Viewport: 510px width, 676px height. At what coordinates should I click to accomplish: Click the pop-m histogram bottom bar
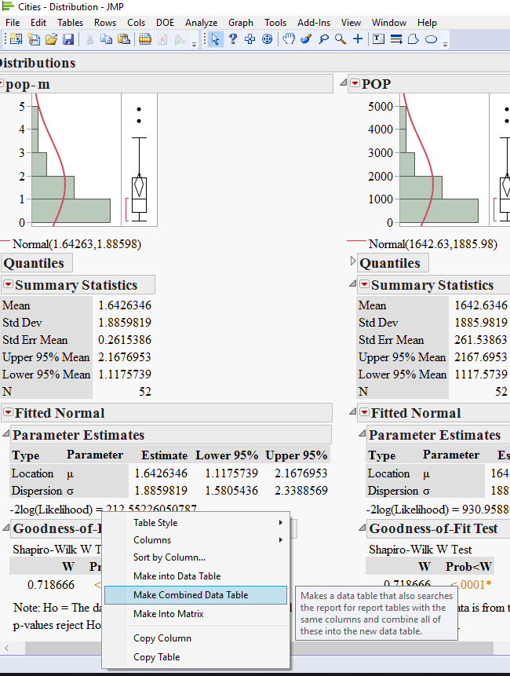71,211
